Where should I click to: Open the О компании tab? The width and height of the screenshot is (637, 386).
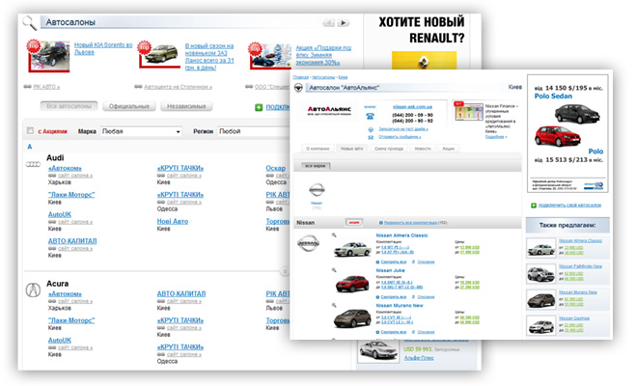318,149
